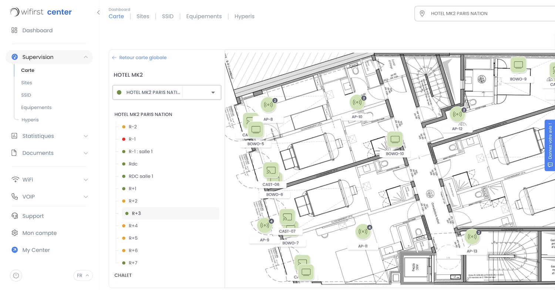Select RDC salle 1 in tree
The image size is (555, 290).
click(x=141, y=176)
